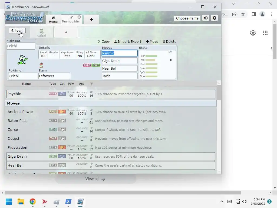Sort move list by Name column
Screen dimensions: 277x208
[x=26, y=84]
